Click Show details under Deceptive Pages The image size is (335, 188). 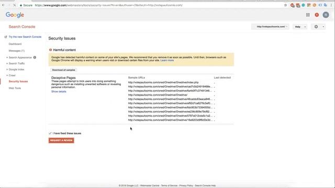59,91
